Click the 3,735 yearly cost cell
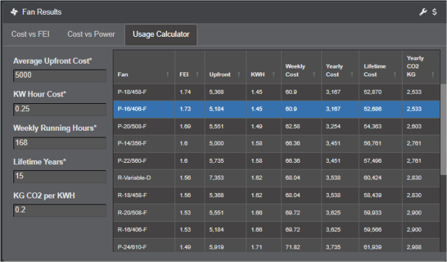The height and width of the screenshot is (262, 447). (340, 245)
